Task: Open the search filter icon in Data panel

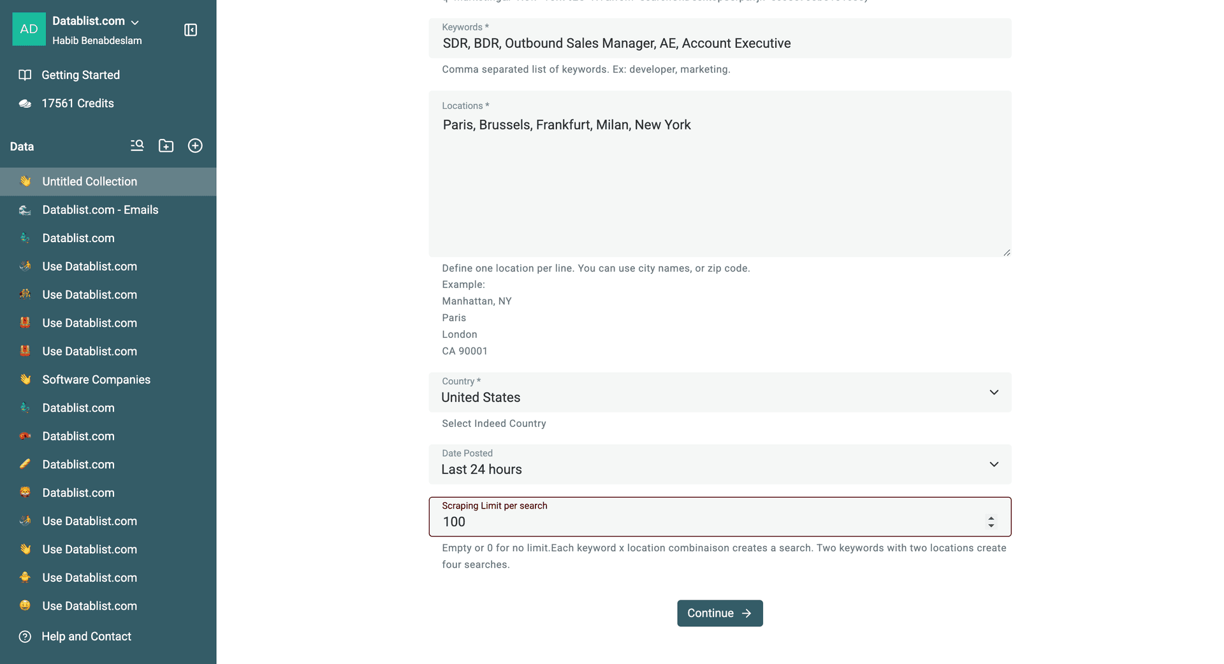Action: (x=137, y=145)
